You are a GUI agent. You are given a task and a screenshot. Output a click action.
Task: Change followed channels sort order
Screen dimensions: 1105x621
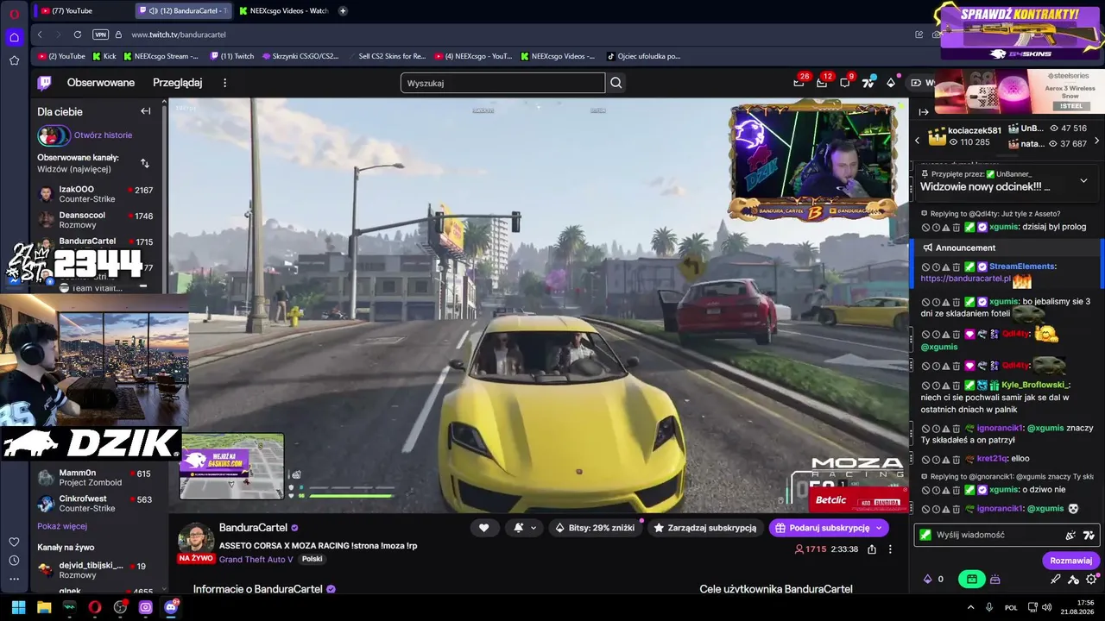(x=144, y=163)
